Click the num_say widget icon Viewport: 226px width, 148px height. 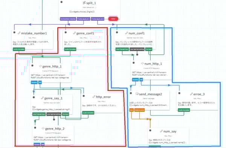click(161, 131)
